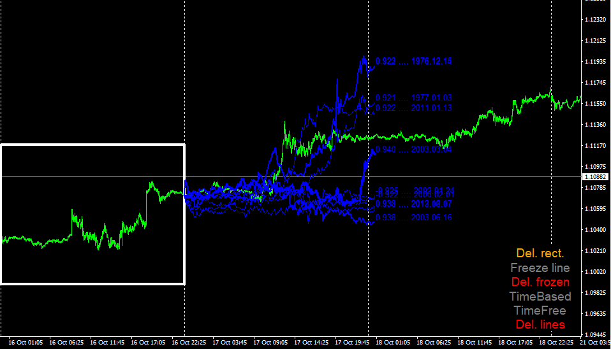Select the 0.940 2003.03.04 forecast label
Screen dimensions: 611x349
tap(413, 150)
